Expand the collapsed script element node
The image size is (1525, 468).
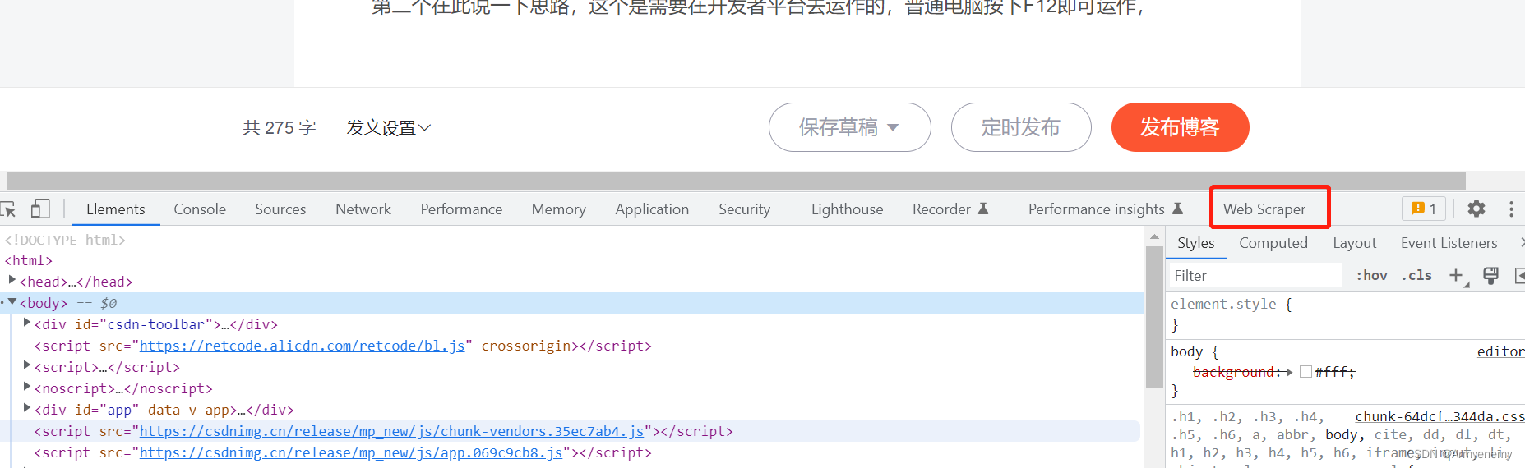pyautogui.click(x=26, y=366)
